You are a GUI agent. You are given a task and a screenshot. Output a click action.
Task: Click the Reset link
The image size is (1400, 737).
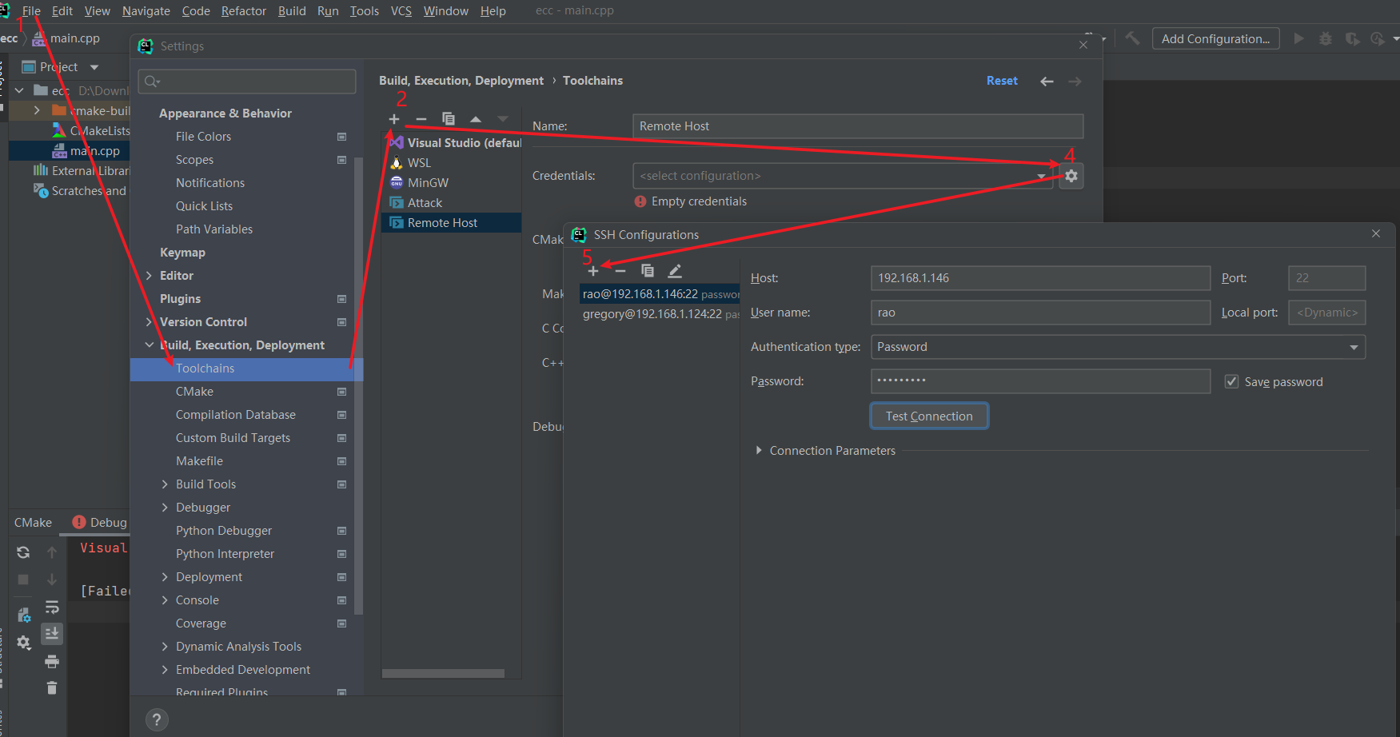[1002, 81]
